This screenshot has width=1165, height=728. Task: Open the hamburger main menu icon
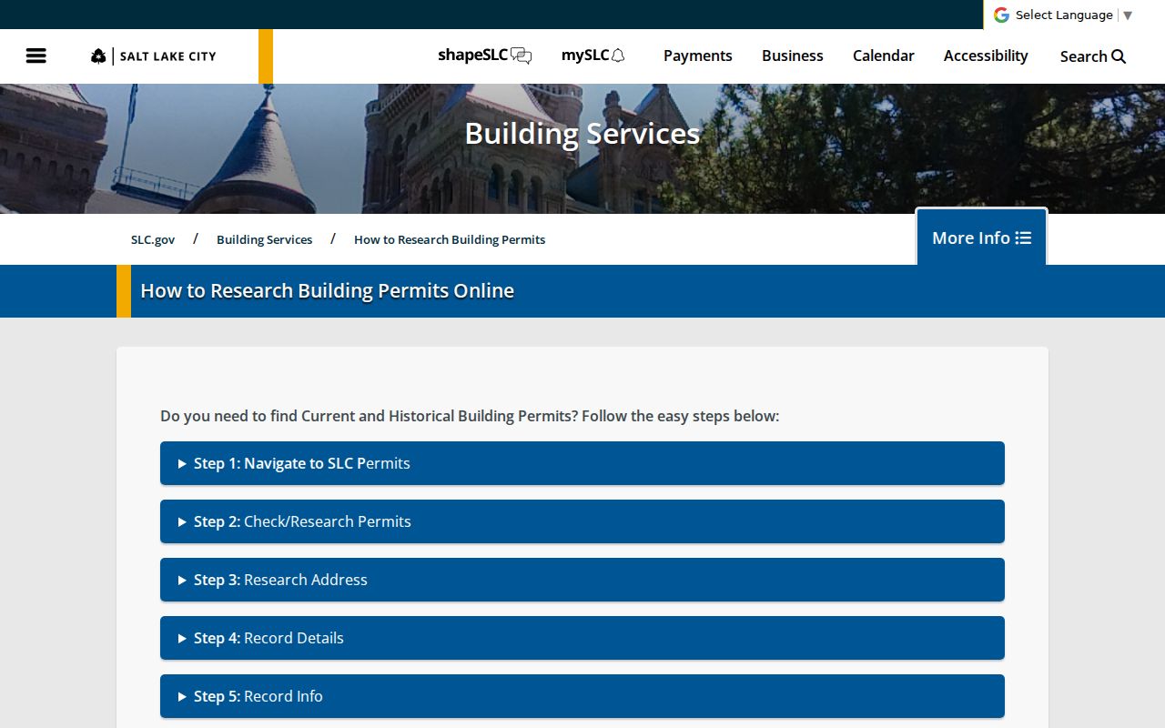coord(36,56)
